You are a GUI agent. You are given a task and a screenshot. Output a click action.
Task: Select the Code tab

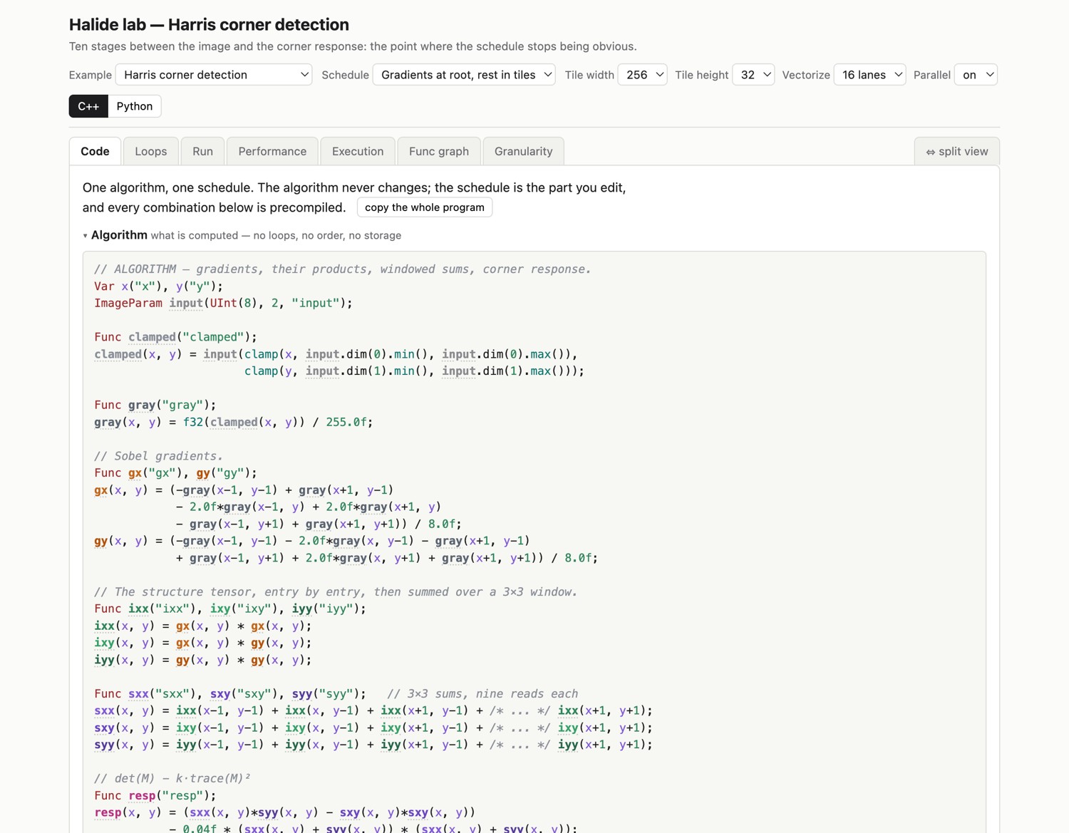(95, 151)
